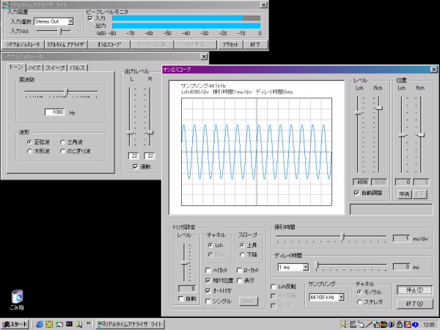Click the リアルタイムアナライザ taskbar button
The width and height of the screenshot is (440, 330).
[x=129, y=324]
